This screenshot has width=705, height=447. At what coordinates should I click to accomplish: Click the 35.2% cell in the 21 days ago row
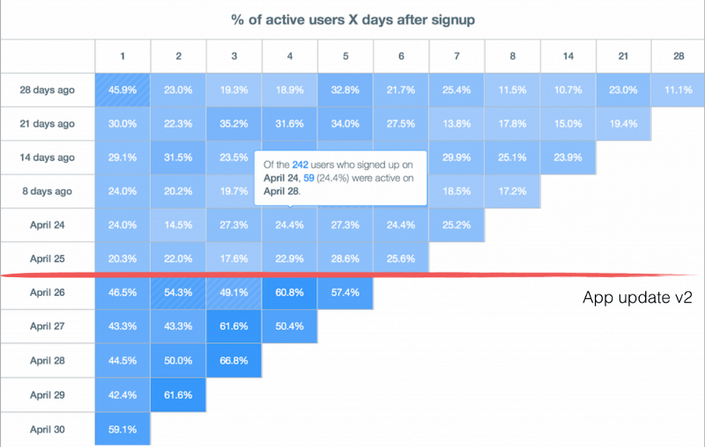pyautogui.click(x=234, y=124)
